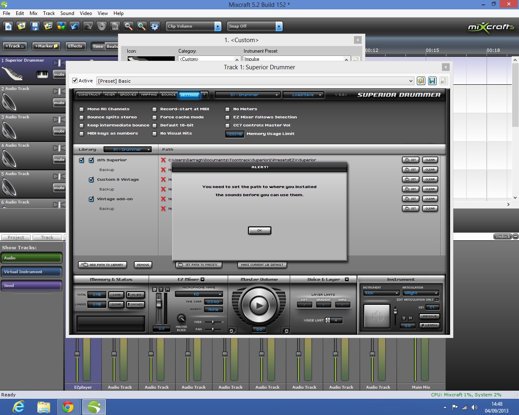
Task: Open the Clip Volume dropdown
Action: tap(218, 26)
